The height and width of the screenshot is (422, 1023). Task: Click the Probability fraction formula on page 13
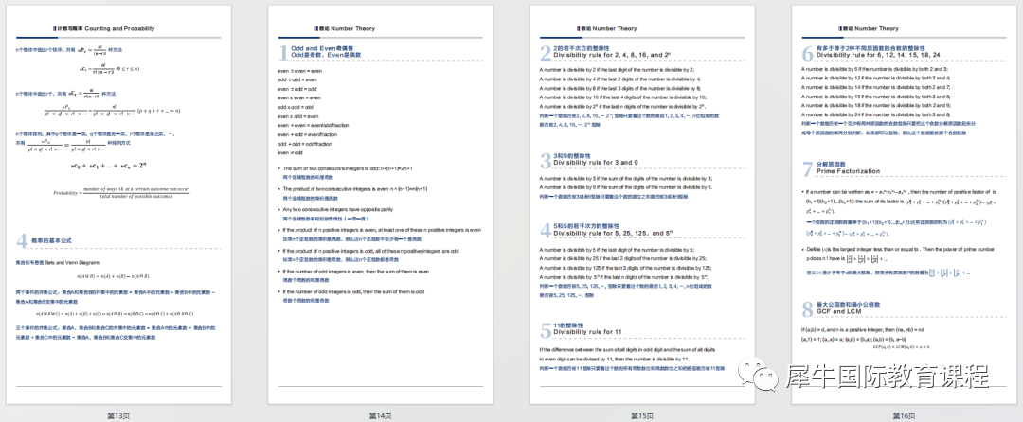click(122, 193)
